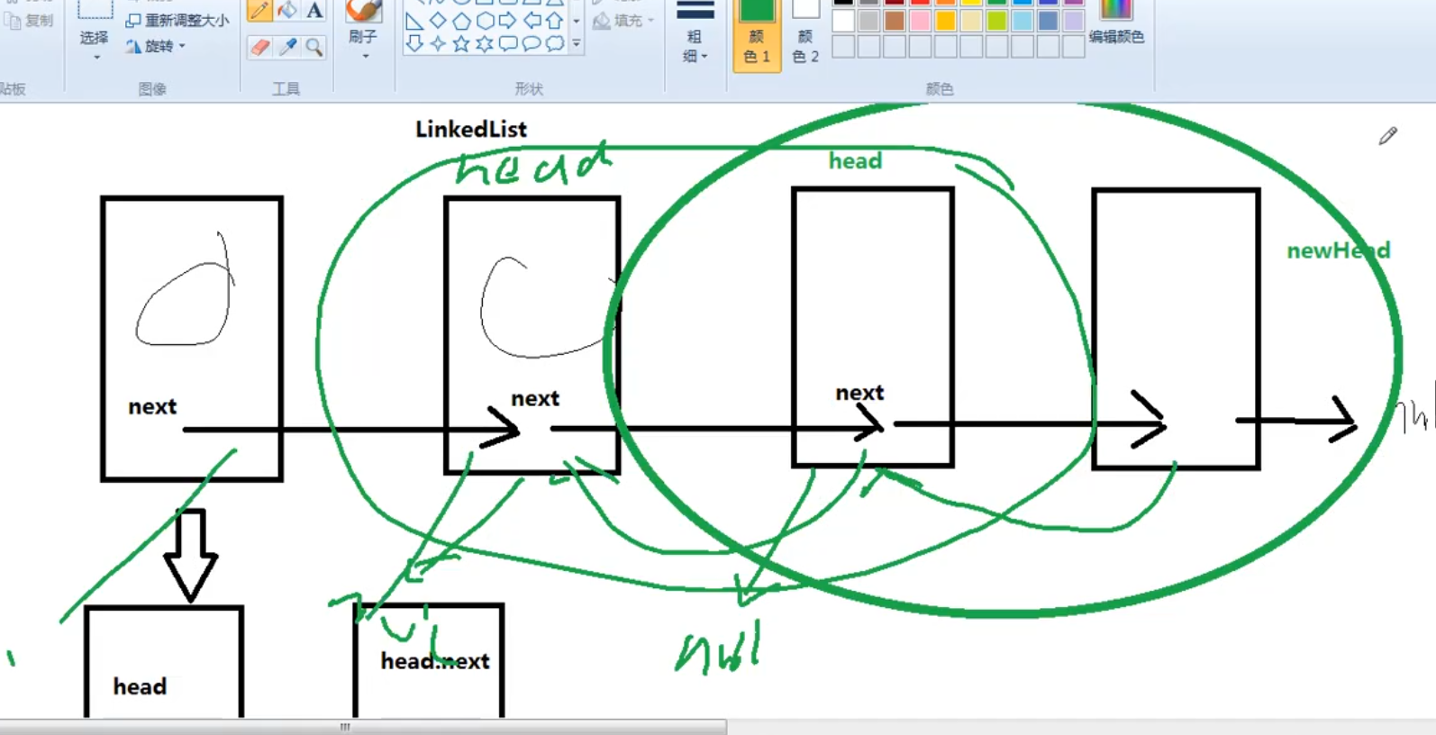Choose the Eraser tool

pyautogui.click(x=259, y=47)
